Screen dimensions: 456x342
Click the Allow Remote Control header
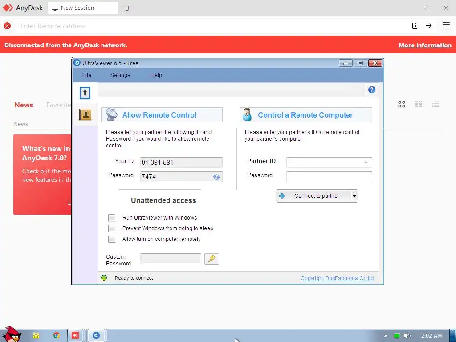click(162, 114)
